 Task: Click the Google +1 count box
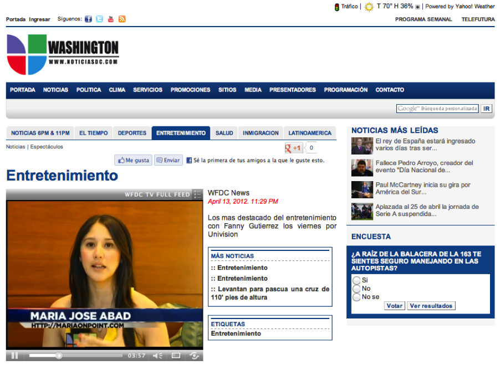tap(312, 148)
